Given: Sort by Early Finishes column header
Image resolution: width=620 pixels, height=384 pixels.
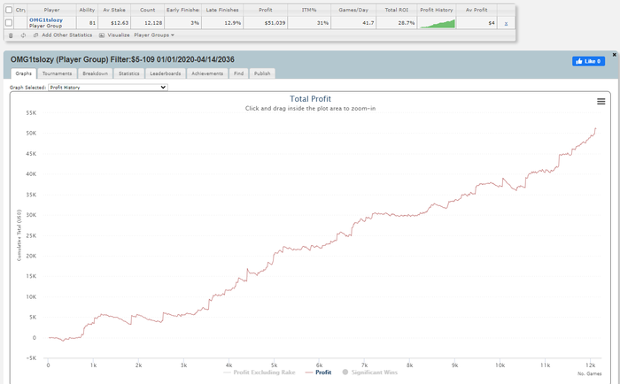Looking at the screenshot, I should tap(182, 10).
